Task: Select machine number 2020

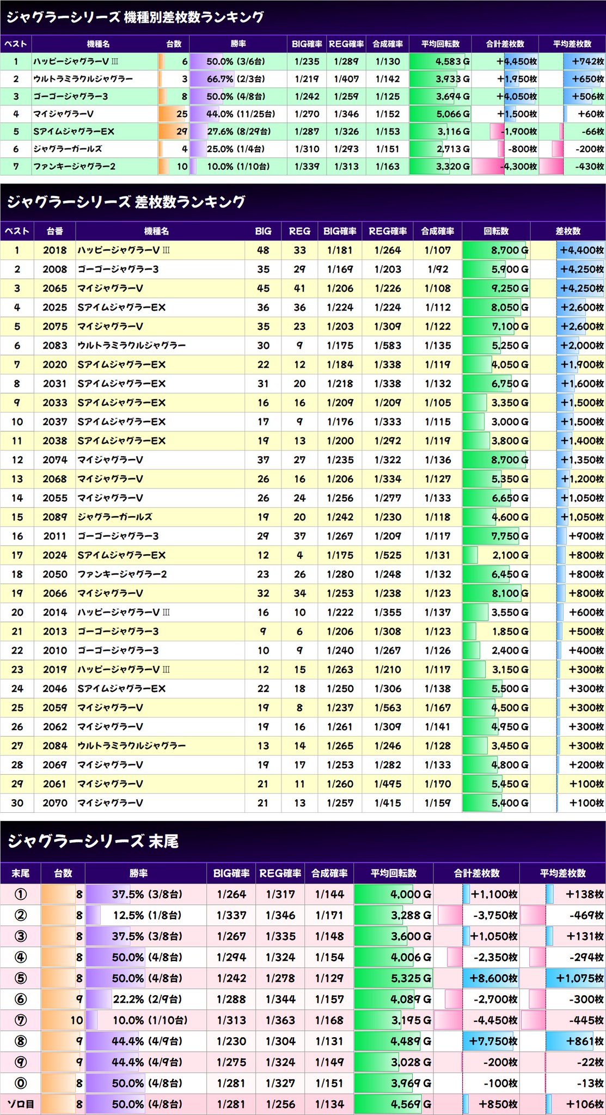Action: click(54, 365)
